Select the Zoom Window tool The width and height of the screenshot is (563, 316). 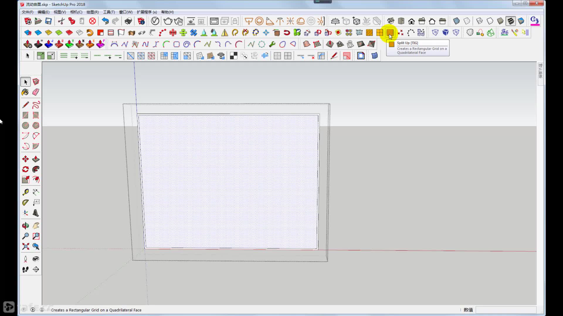click(36, 236)
